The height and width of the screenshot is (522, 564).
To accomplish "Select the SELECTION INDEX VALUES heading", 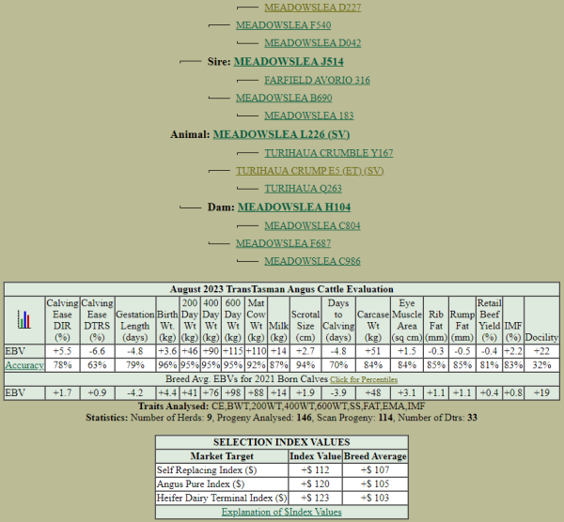I will 282,442.
